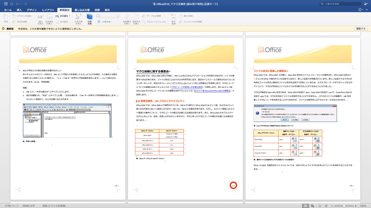This screenshot has height=208, width=371.
Task: Click the テーブルの更新 icon
Action: click(x=144, y=16)
